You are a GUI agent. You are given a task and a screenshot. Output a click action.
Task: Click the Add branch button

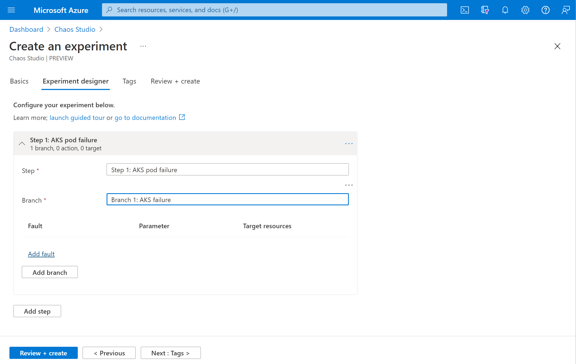[50, 272]
